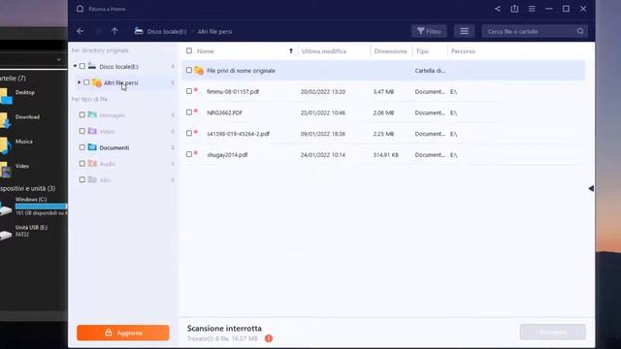Open Download folder in Explorer window
Viewport: 621px width, 349px height.
tap(19, 119)
